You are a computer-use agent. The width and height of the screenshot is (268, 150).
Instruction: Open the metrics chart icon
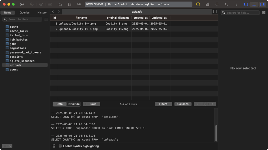(207, 4)
